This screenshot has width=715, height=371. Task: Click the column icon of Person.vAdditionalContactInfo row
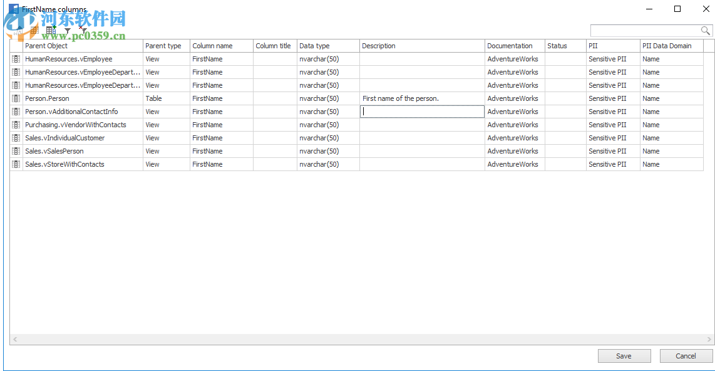click(16, 112)
